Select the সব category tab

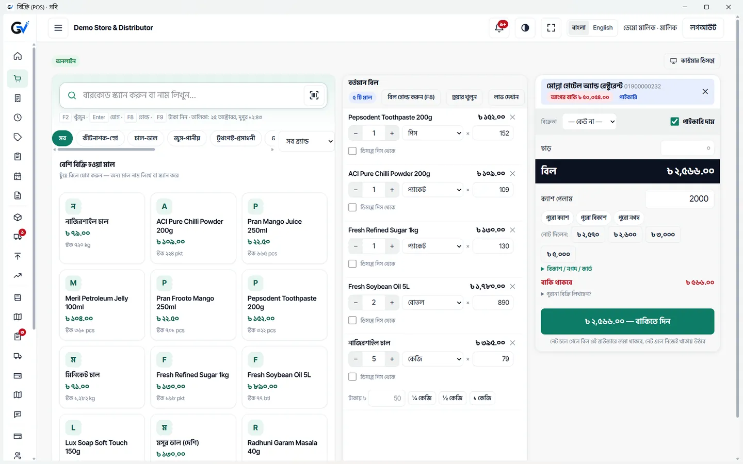(x=62, y=138)
